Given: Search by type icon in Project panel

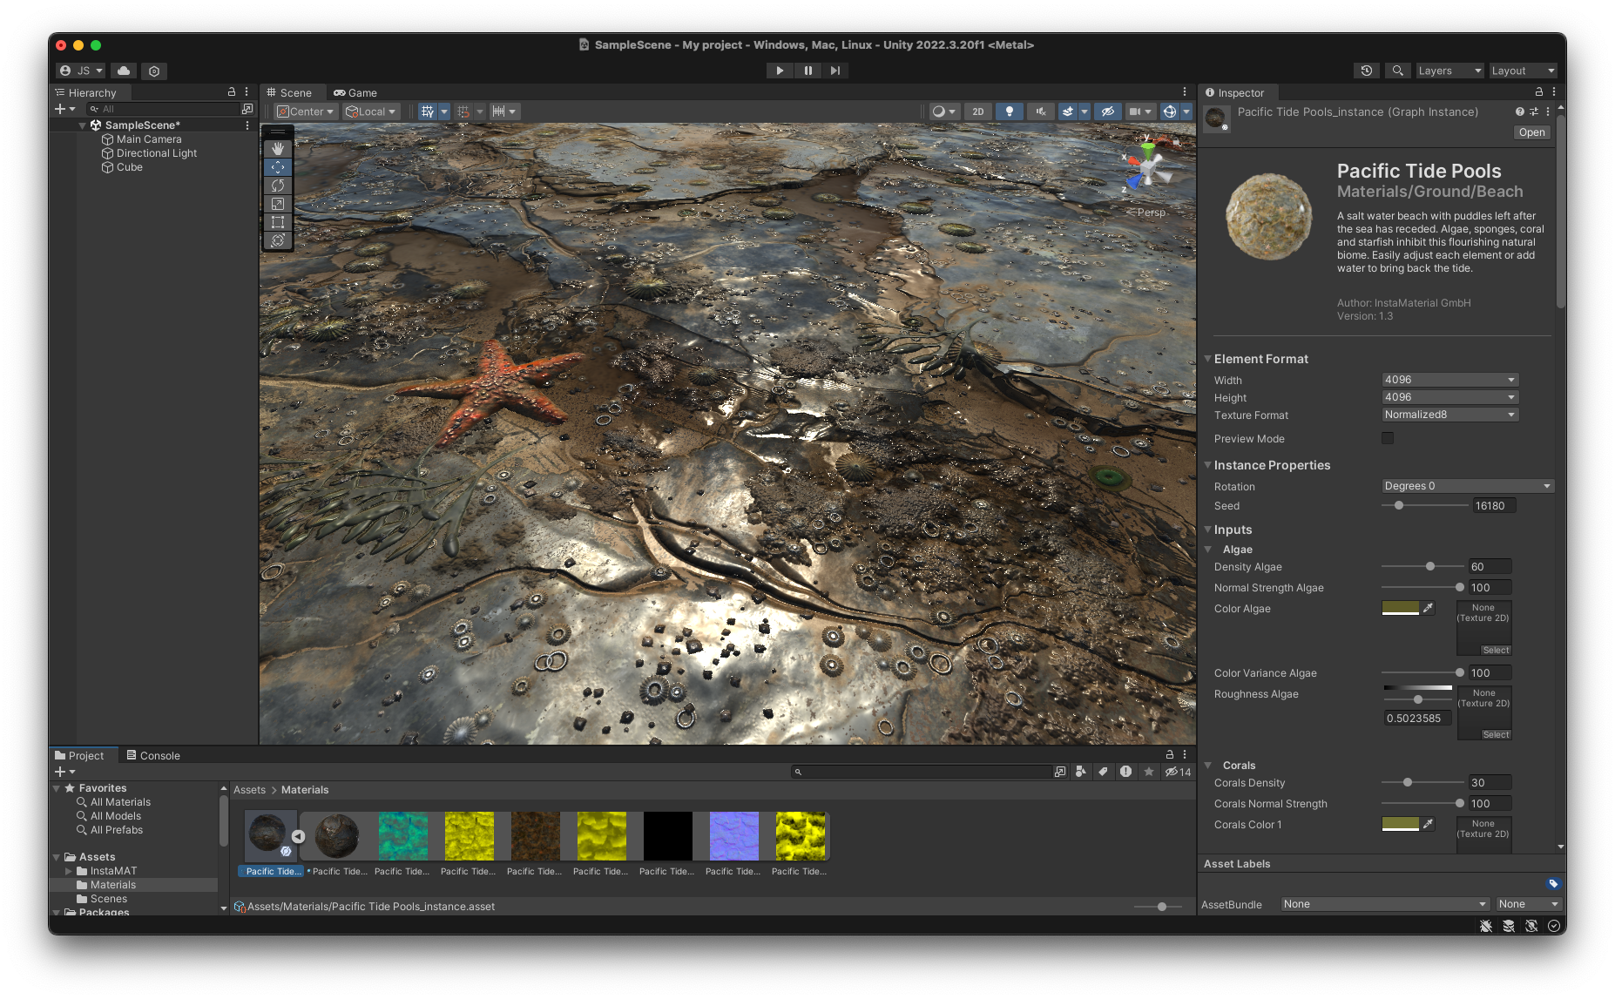Looking at the screenshot, I should 1081,772.
